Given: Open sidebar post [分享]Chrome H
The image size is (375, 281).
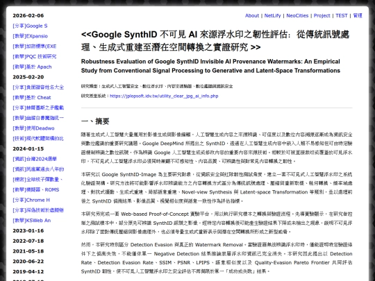Looking at the screenshot, I should [x=31, y=200].
